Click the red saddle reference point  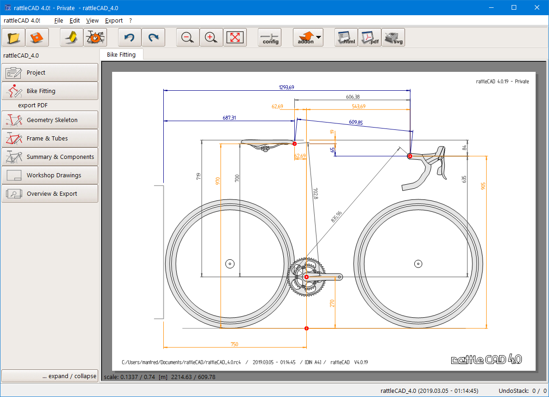pos(294,144)
